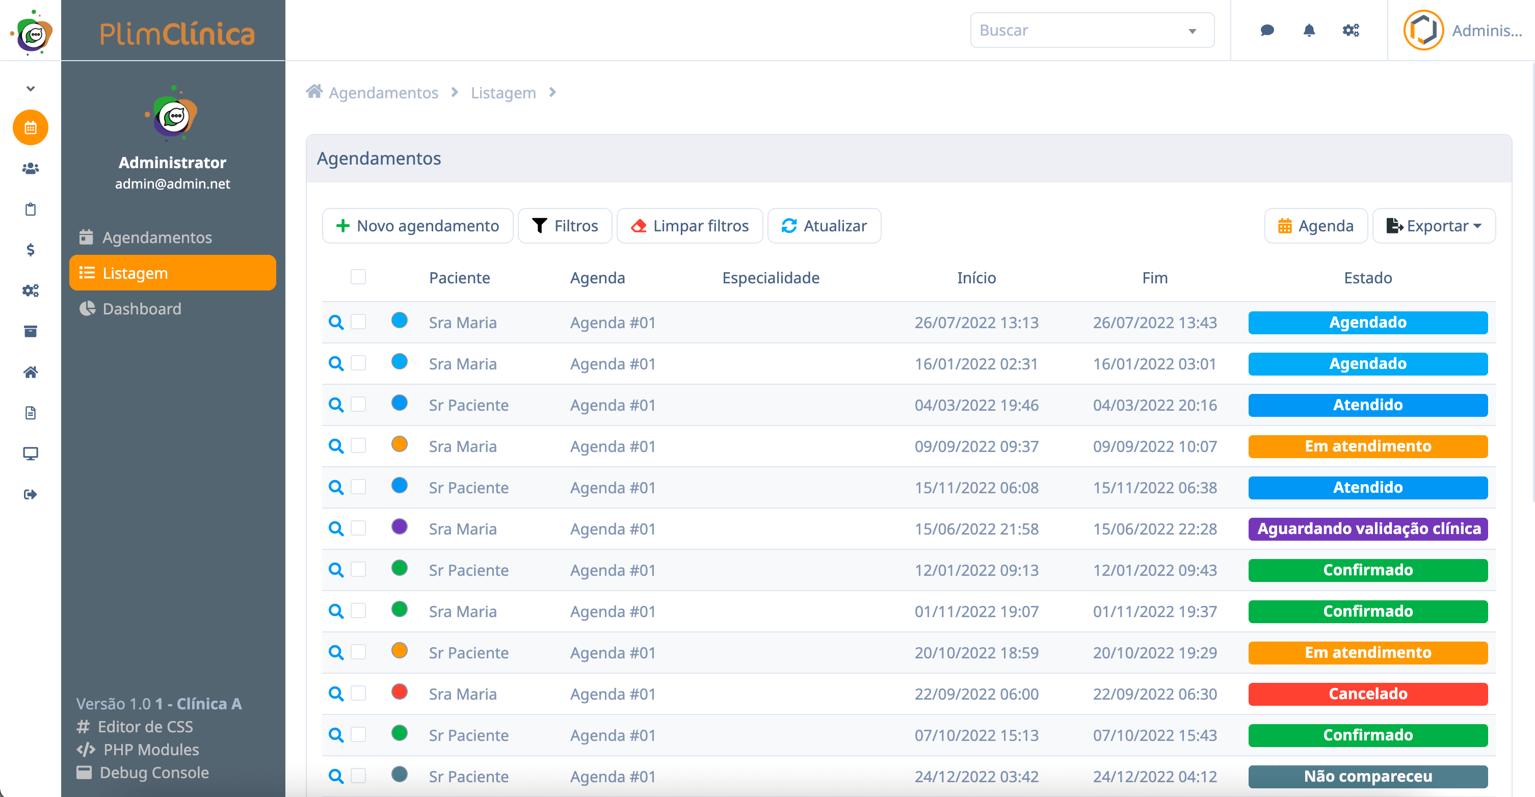Open the dollar sign financial icon
This screenshot has height=797, width=1535.
[31, 250]
